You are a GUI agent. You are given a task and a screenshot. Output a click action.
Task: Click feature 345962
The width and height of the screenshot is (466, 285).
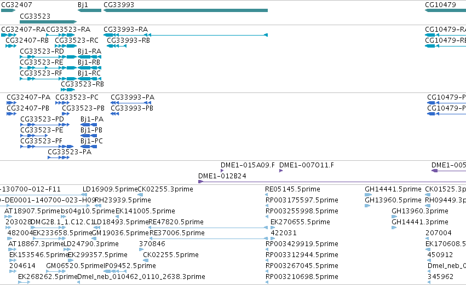pyautogui.click(x=440, y=277)
